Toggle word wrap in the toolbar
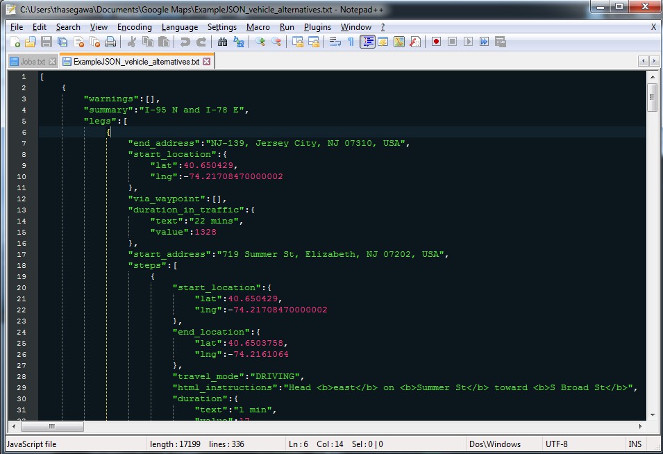Viewport: 663px width, 454px height. coord(335,42)
